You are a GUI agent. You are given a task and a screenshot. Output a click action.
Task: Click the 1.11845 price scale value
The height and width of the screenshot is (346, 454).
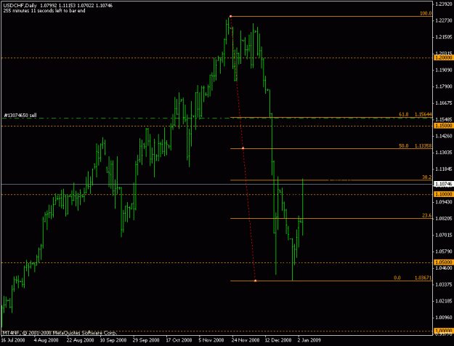click(444, 169)
